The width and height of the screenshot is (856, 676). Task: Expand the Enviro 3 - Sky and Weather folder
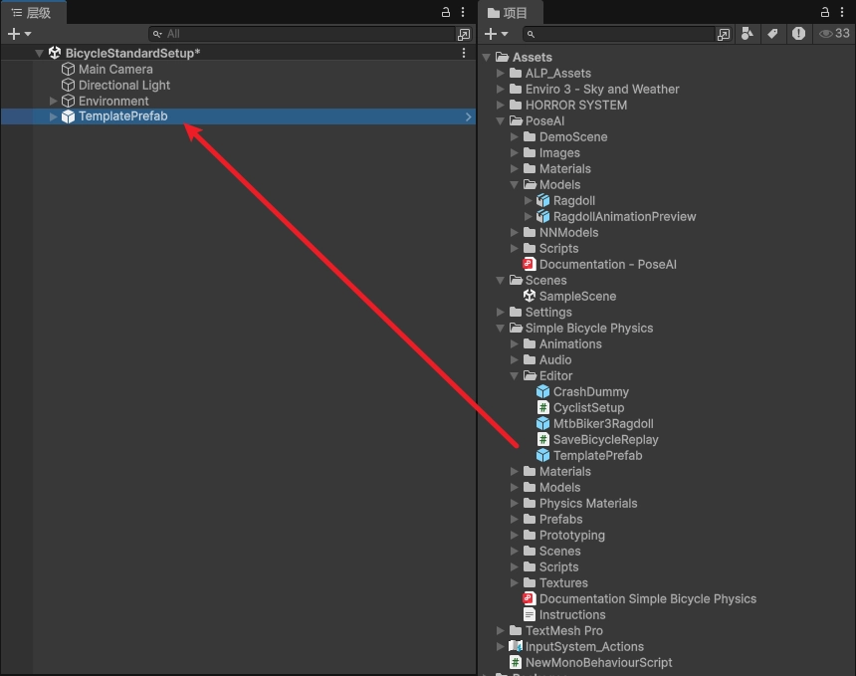point(500,89)
